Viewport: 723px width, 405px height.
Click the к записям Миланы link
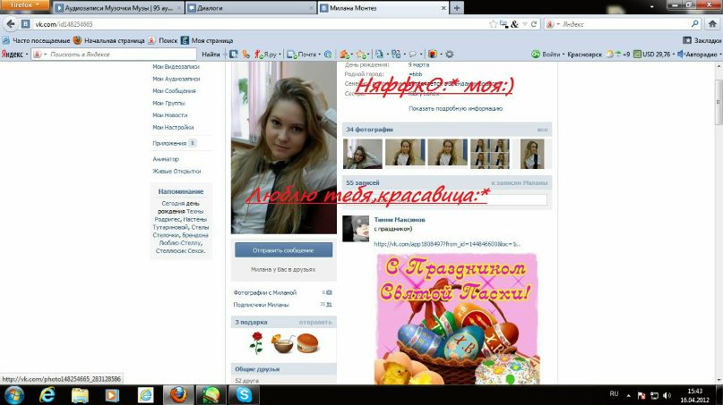(x=520, y=182)
